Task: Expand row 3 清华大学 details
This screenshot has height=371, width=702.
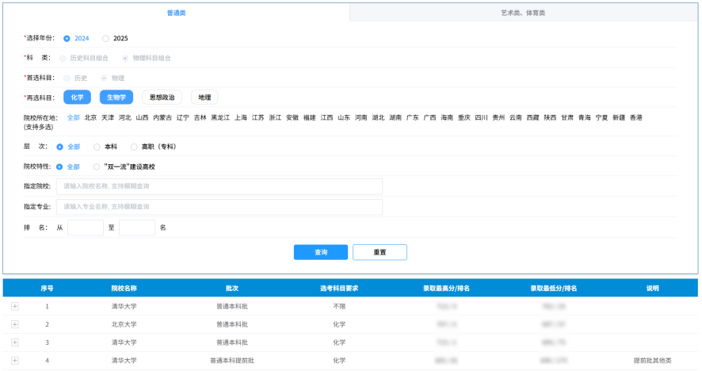Action: [x=15, y=342]
